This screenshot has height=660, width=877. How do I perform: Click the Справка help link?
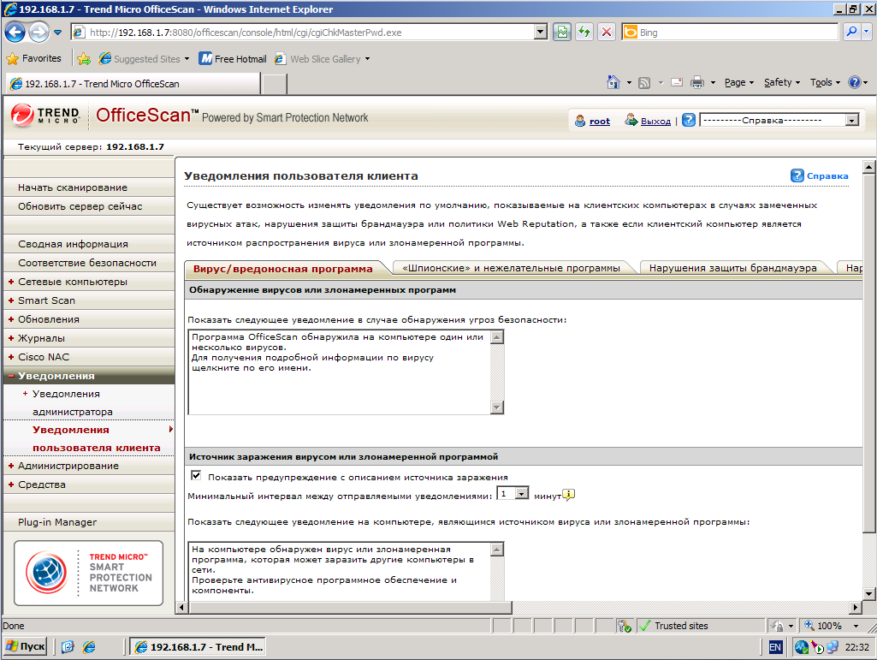click(x=827, y=175)
